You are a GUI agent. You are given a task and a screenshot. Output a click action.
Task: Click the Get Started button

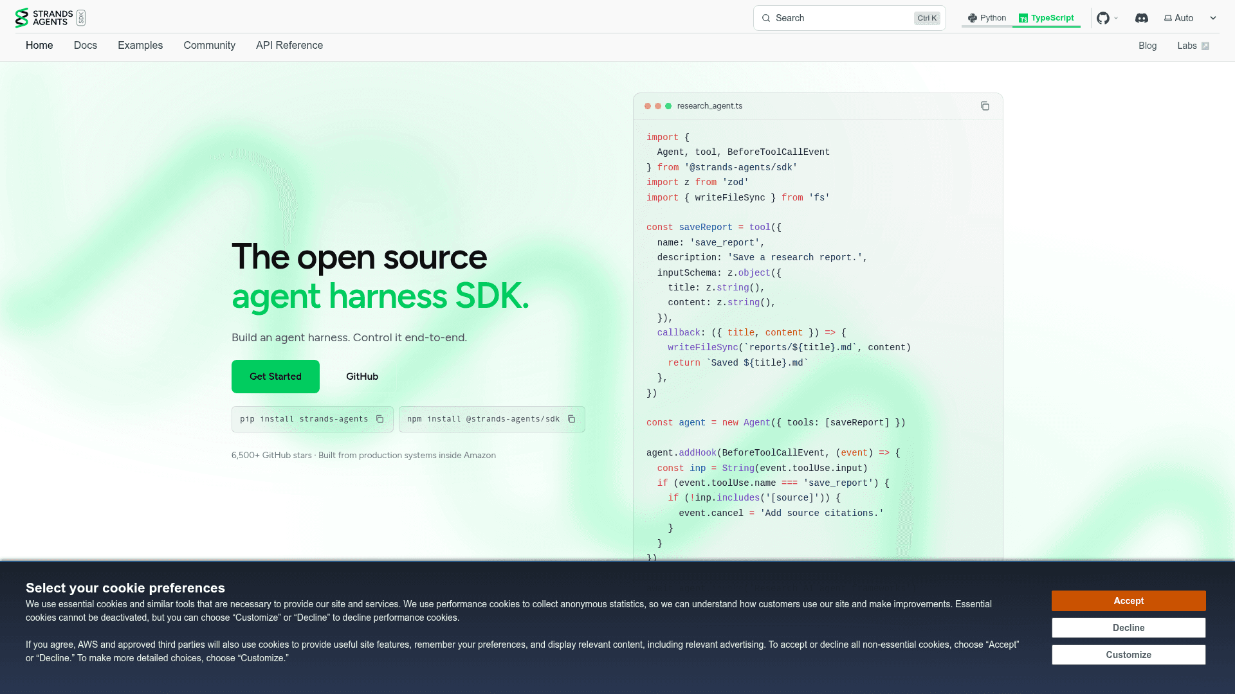pos(275,377)
